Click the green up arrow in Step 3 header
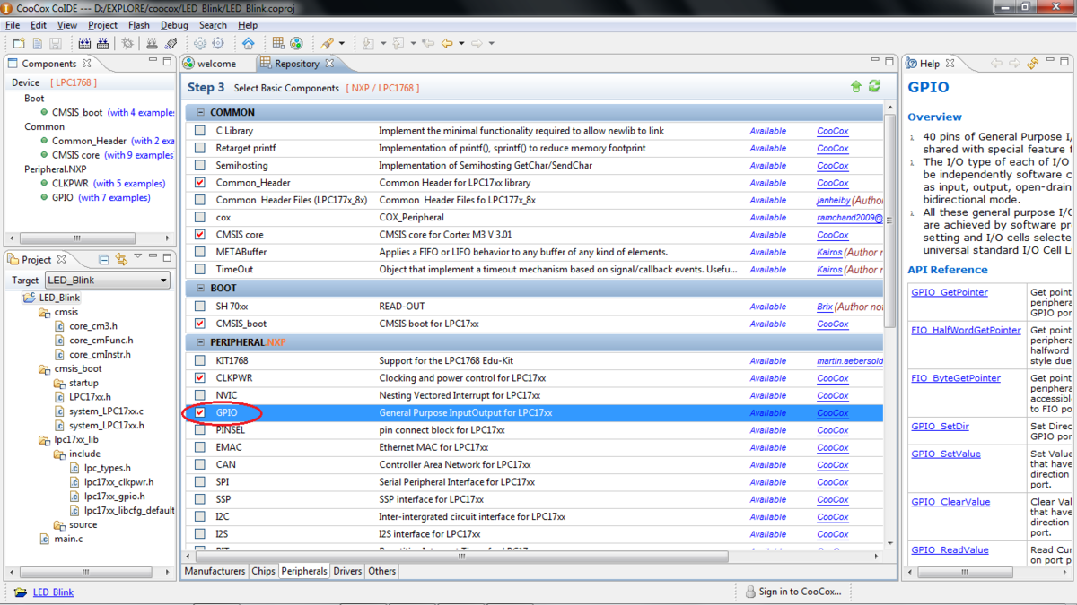Image resolution: width=1077 pixels, height=605 pixels. click(x=856, y=87)
